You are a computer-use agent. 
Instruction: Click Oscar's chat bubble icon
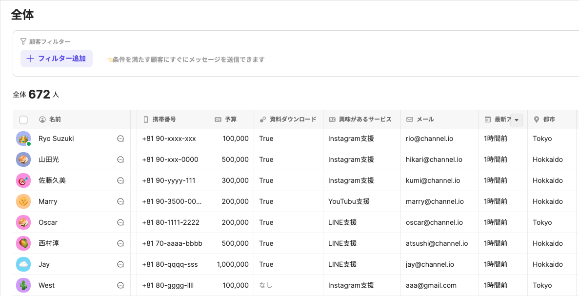pyautogui.click(x=120, y=222)
